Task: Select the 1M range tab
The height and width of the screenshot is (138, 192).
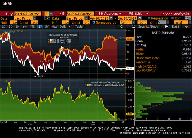Action: pos(18,27)
